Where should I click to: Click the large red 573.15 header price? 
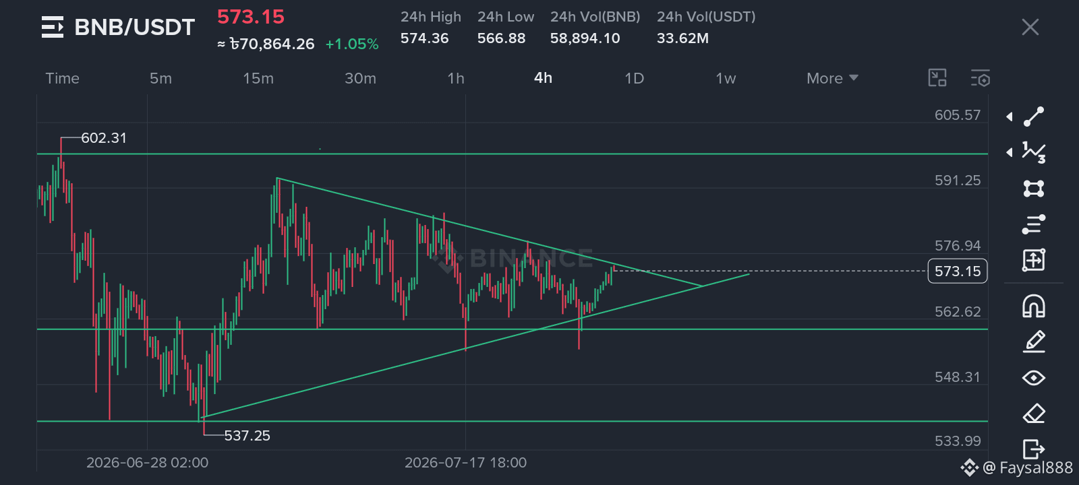pos(251,17)
